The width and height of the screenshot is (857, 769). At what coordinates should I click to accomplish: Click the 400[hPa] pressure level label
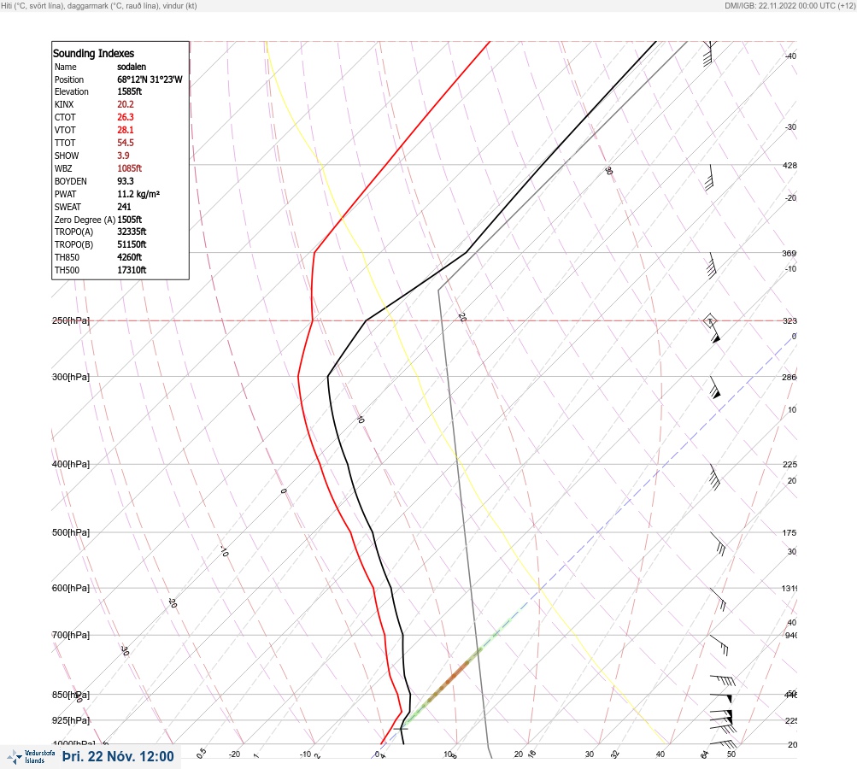click(x=71, y=464)
